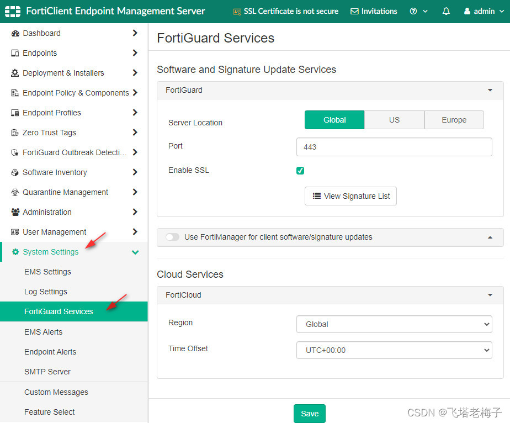Open the help question mark icon
Viewport: 510px width, 423px height.
(x=413, y=11)
